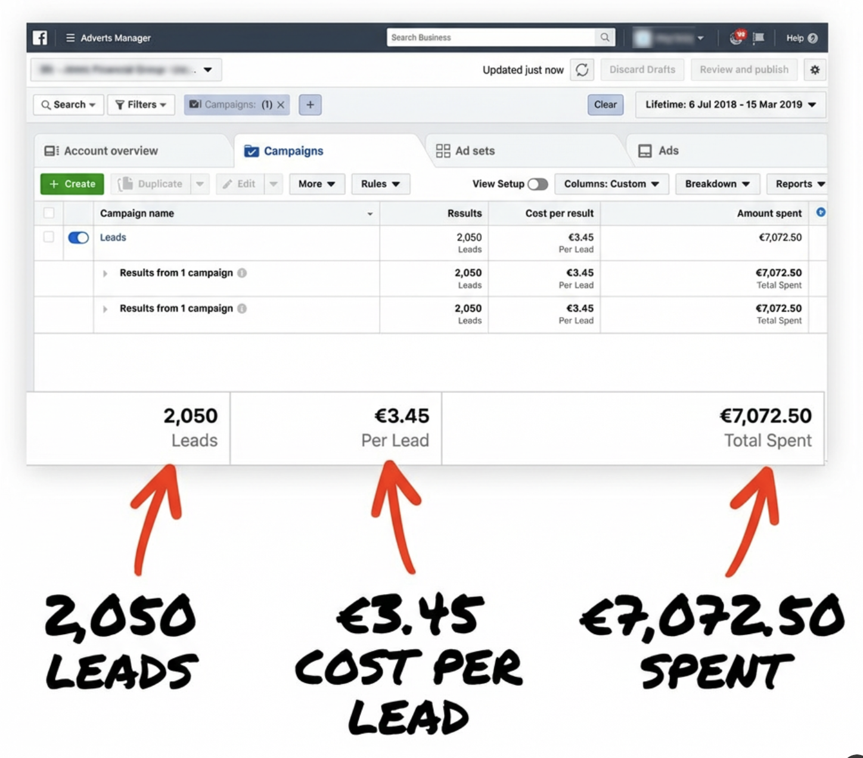Clear filters with the Clear button
The width and height of the screenshot is (863, 758).
click(606, 105)
